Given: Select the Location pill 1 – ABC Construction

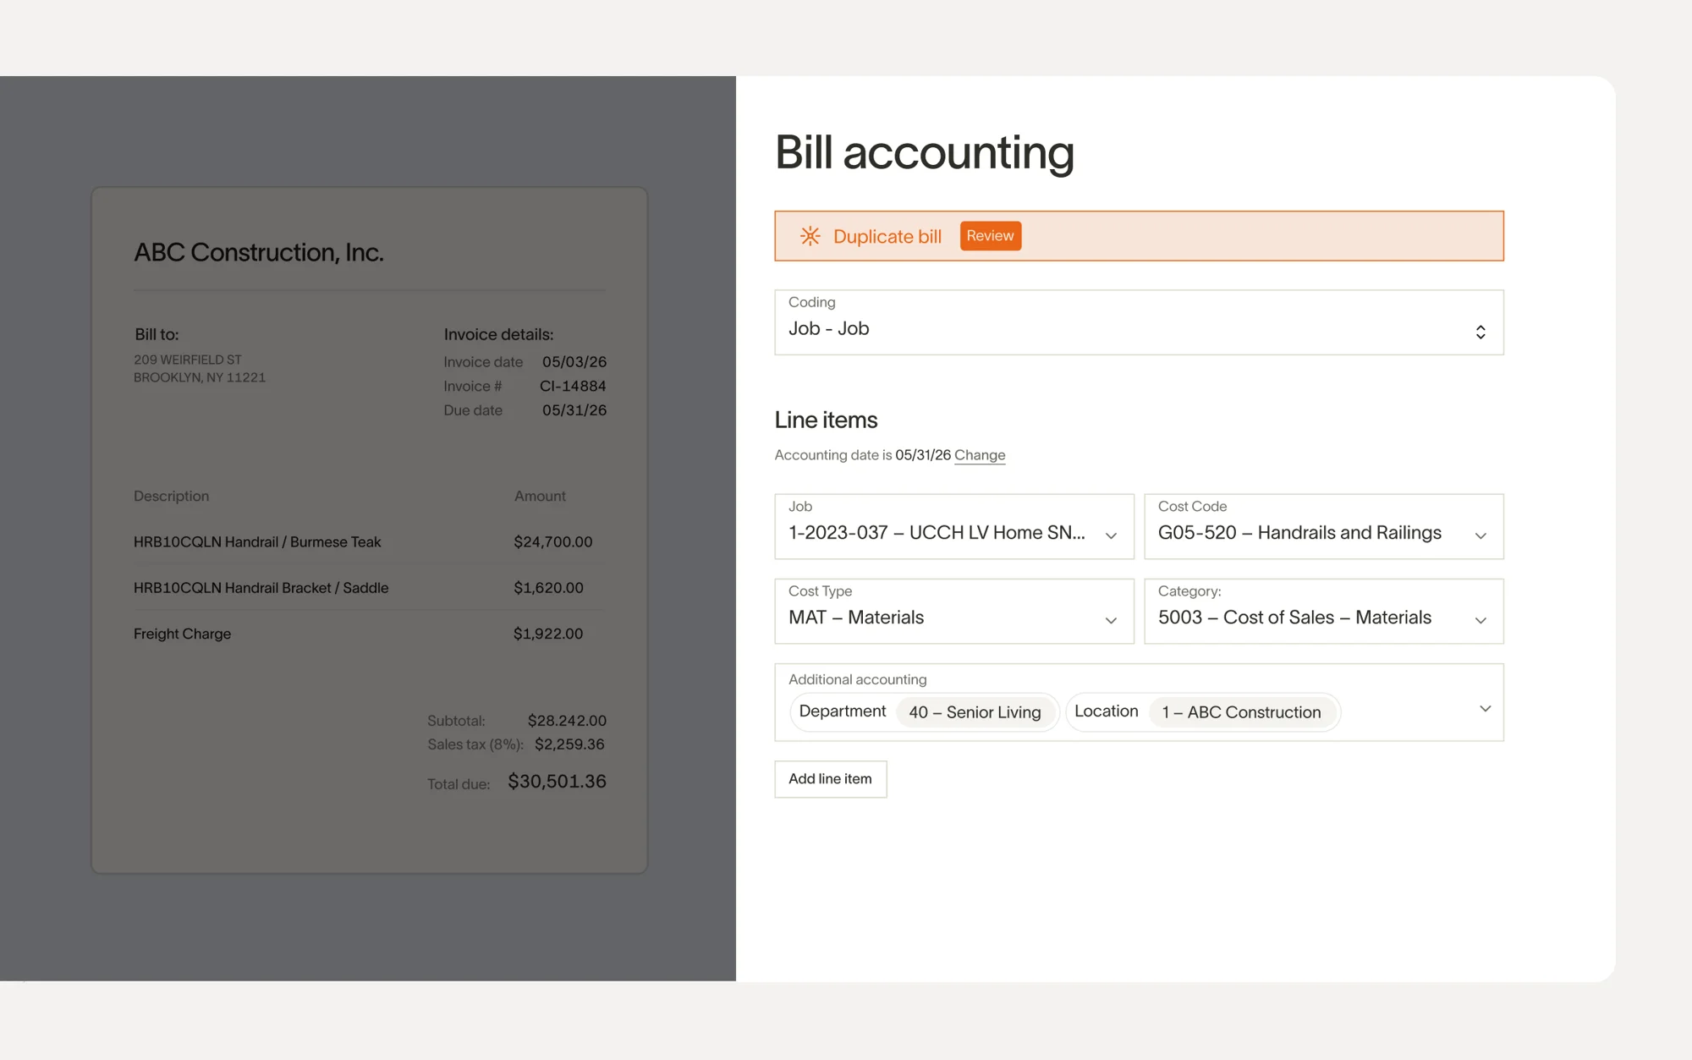Looking at the screenshot, I should [x=1242, y=712].
